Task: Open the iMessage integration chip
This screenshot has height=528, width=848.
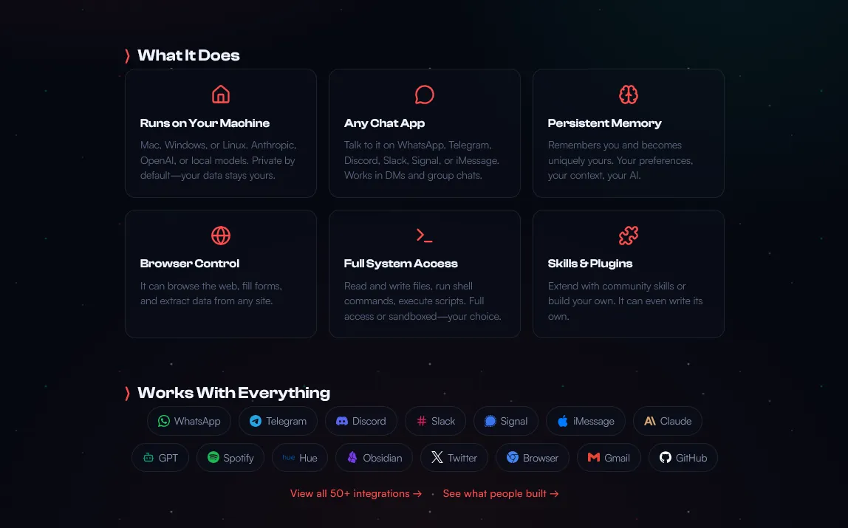Action: (586, 421)
